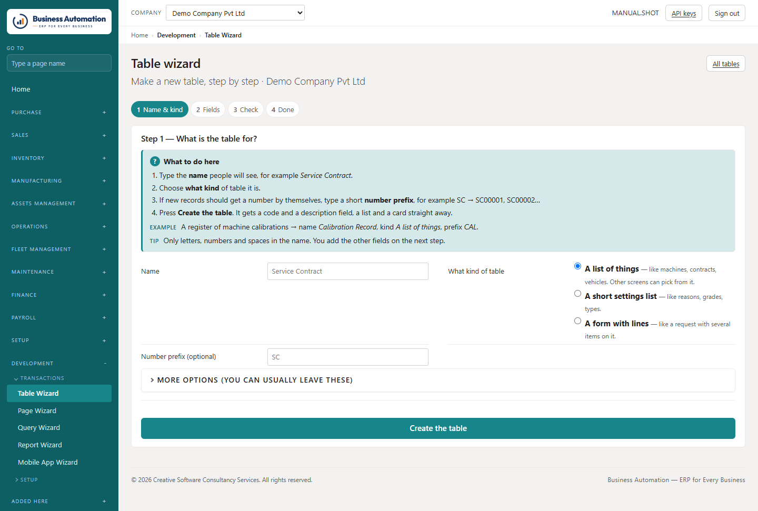758x511 pixels.
Task: Open Query Wizard in the sidebar
Action: pyautogui.click(x=59, y=428)
